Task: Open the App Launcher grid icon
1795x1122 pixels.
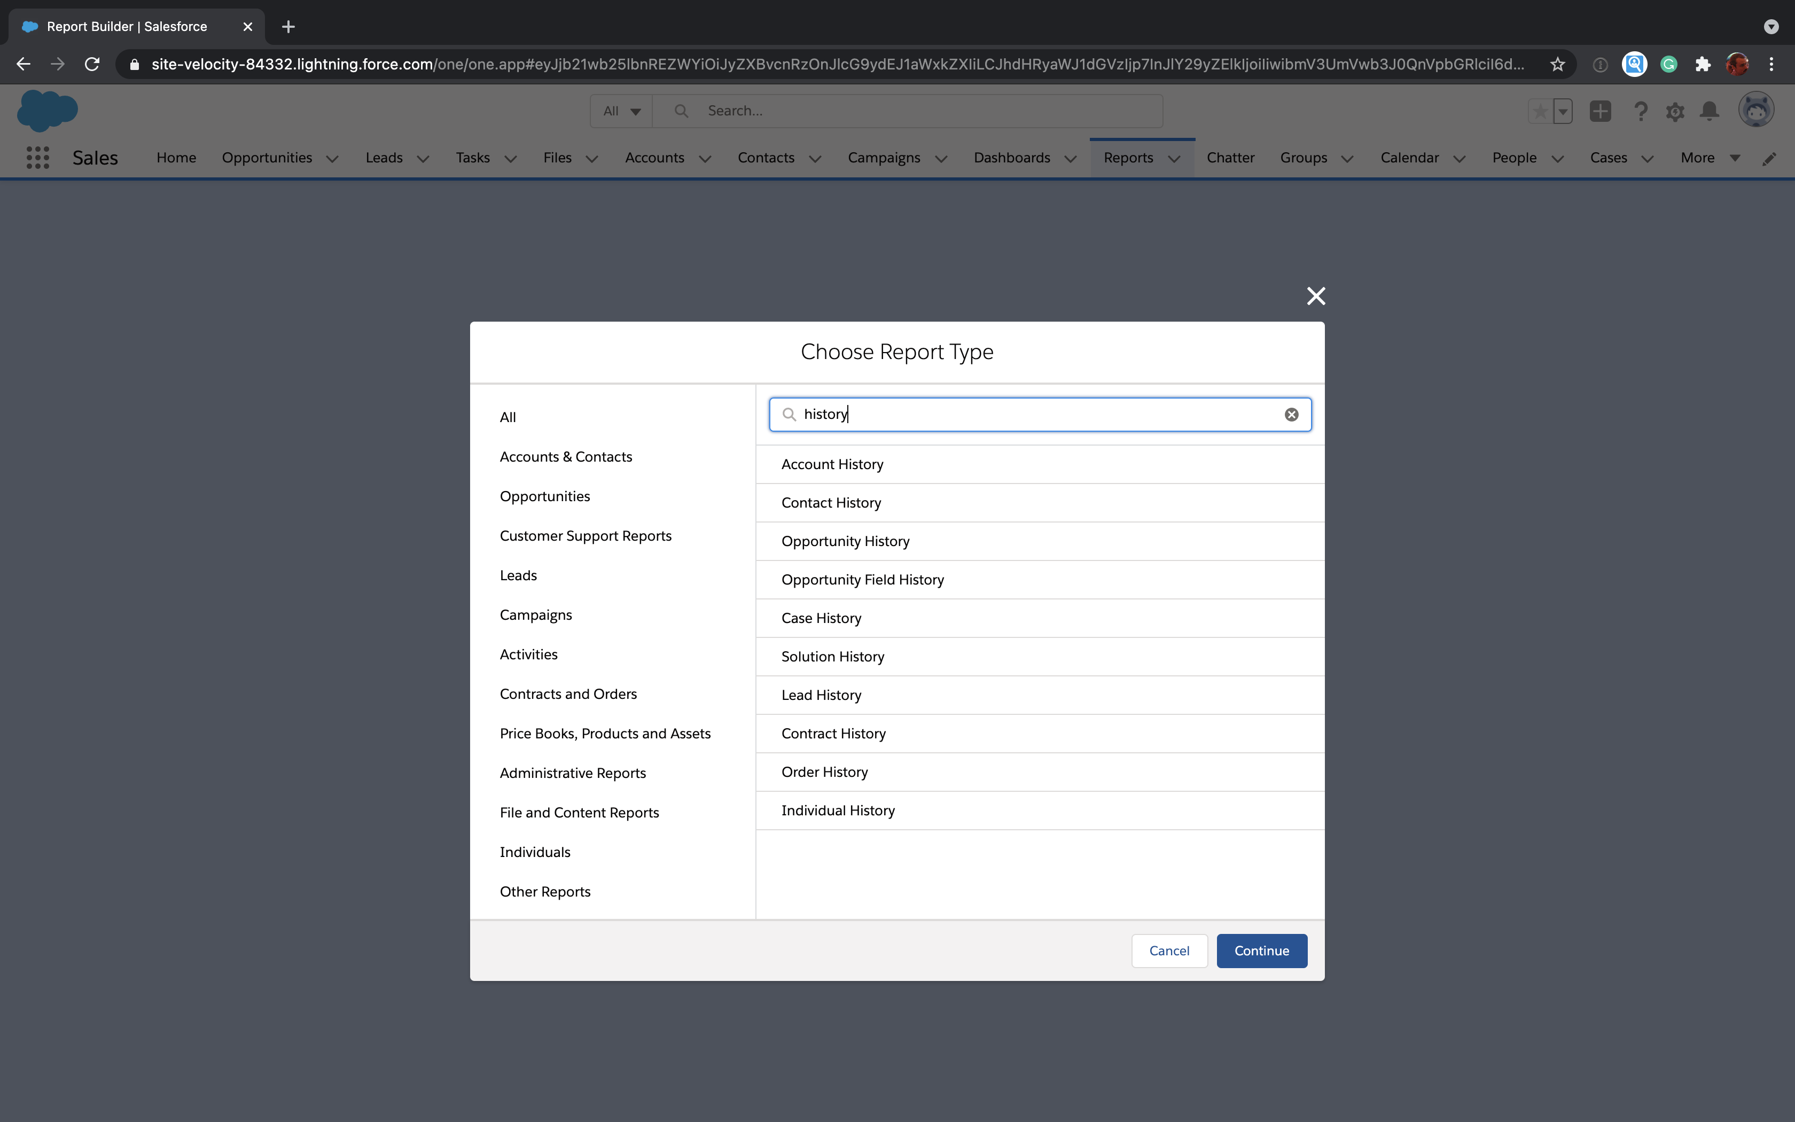Action: coord(37,157)
